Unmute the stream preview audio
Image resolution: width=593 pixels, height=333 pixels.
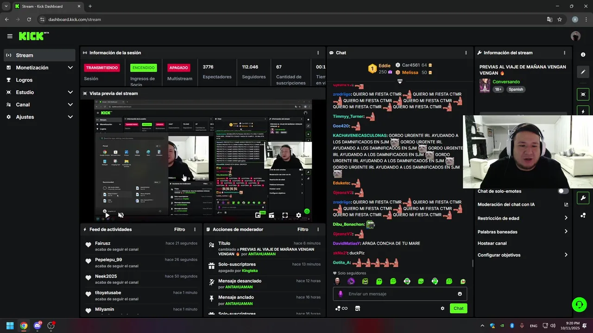point(121,215)
